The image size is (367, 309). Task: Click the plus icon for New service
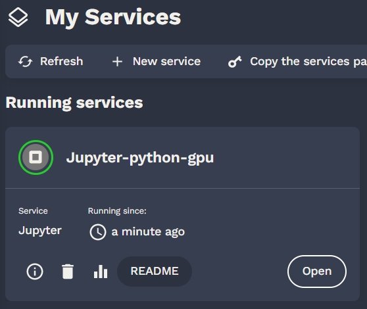(117, 62)
